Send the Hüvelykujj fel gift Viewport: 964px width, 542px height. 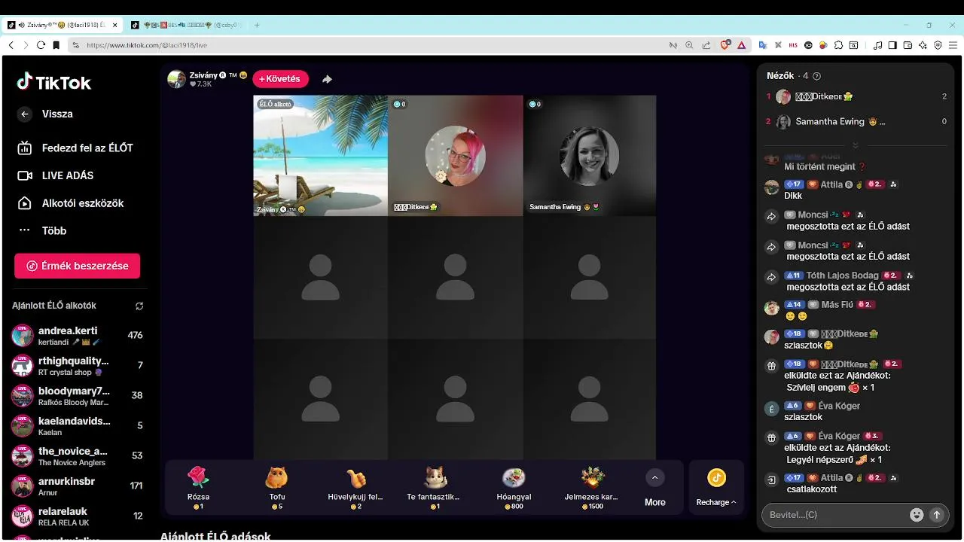(355, 487)
